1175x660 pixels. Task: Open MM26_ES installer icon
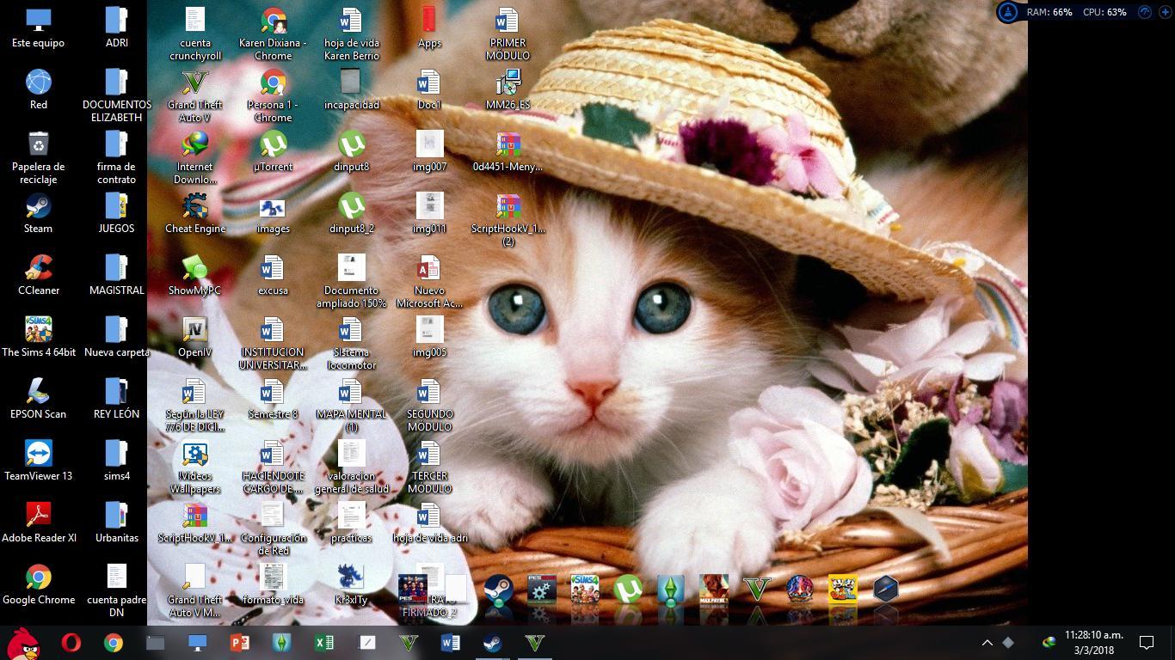click(508, 89)
